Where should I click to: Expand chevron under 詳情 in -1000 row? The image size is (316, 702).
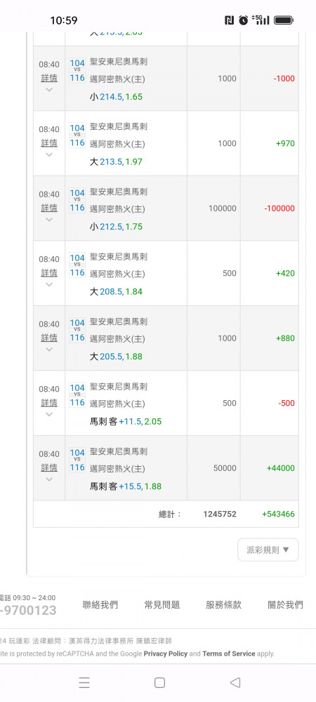click(49, 90)
